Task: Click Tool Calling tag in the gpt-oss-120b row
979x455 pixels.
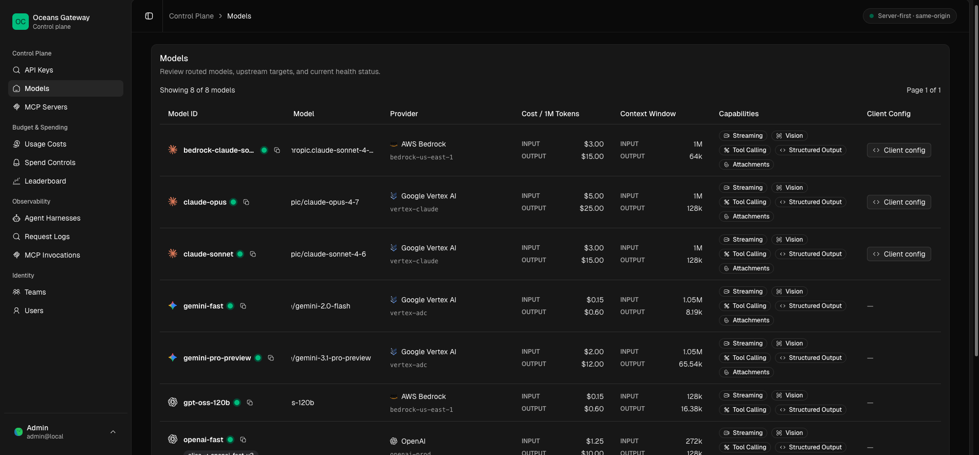Action: pyautogui.click(x=745, y=410)
